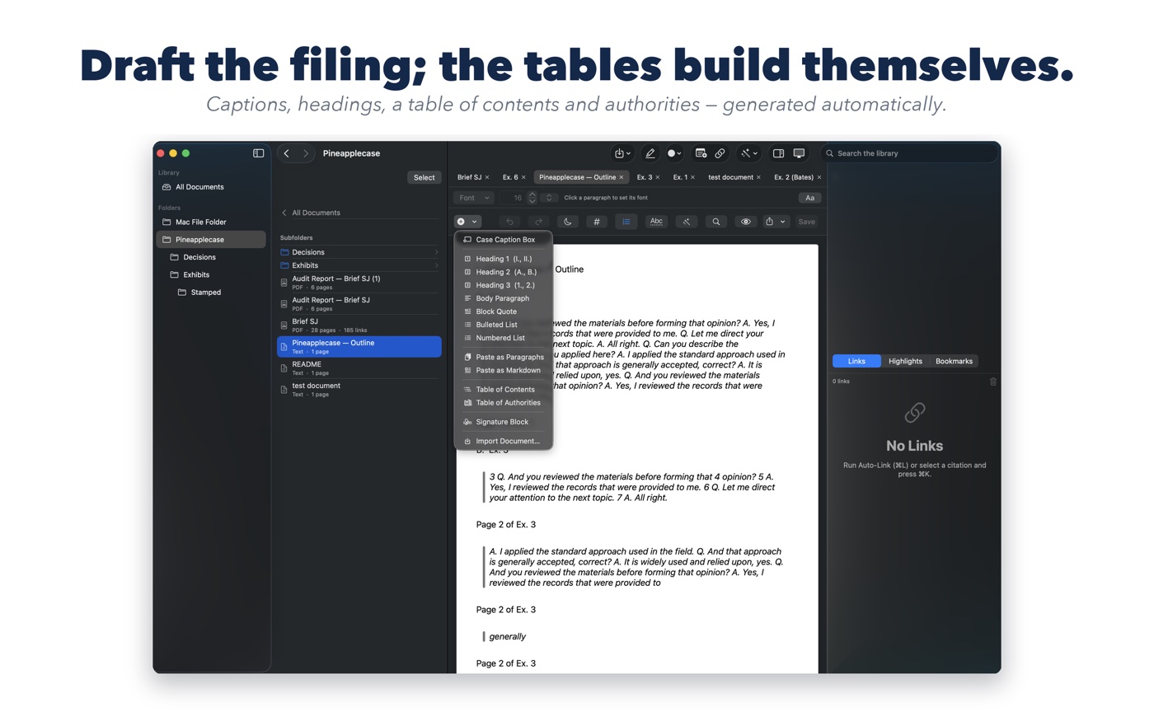Toggle the highlighted outline list icon
This screenshot has height=721, width=1154.
point(626,222)
